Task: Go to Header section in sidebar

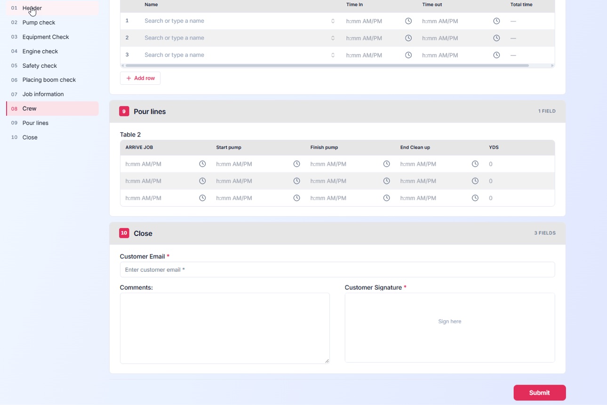Action: tap(52, 8)
